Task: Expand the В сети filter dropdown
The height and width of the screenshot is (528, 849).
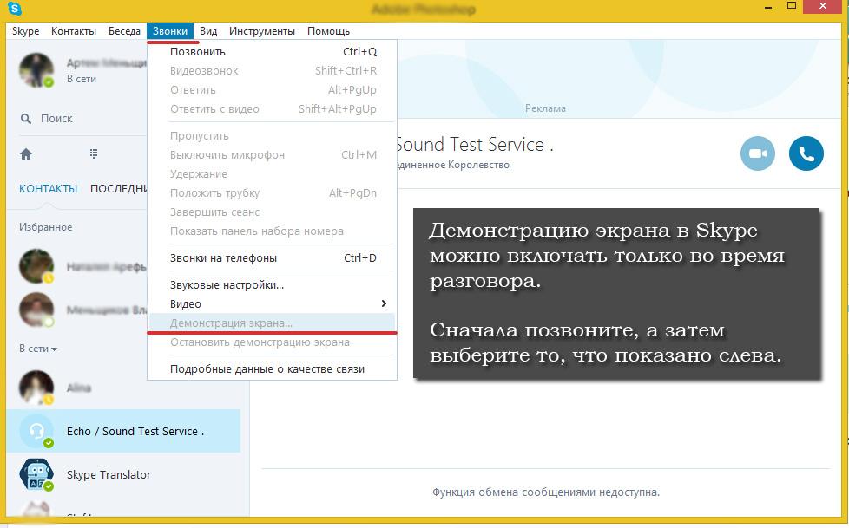Action: coord(38,349)
